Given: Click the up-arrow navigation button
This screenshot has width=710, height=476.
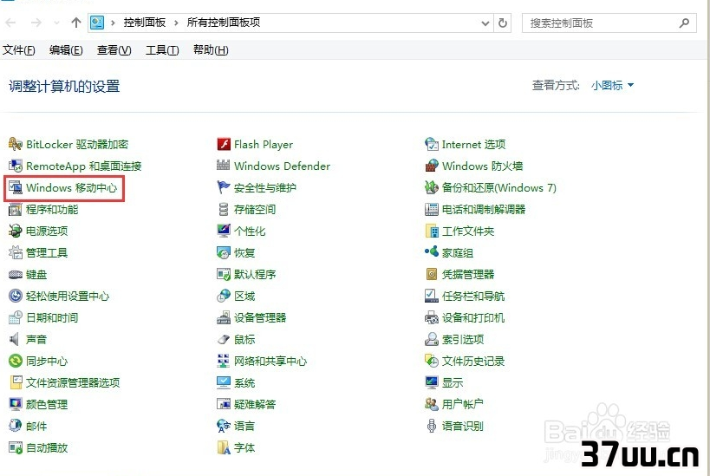Looking at the screenshot, I should (x=76, y=23).
